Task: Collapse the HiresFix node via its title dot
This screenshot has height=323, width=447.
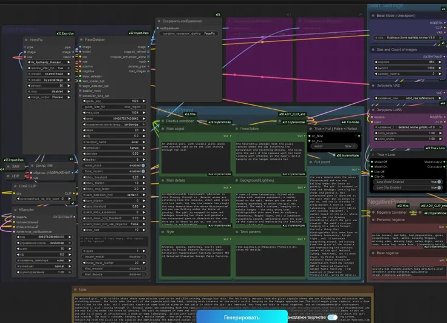Action: (x=26, y=39)
